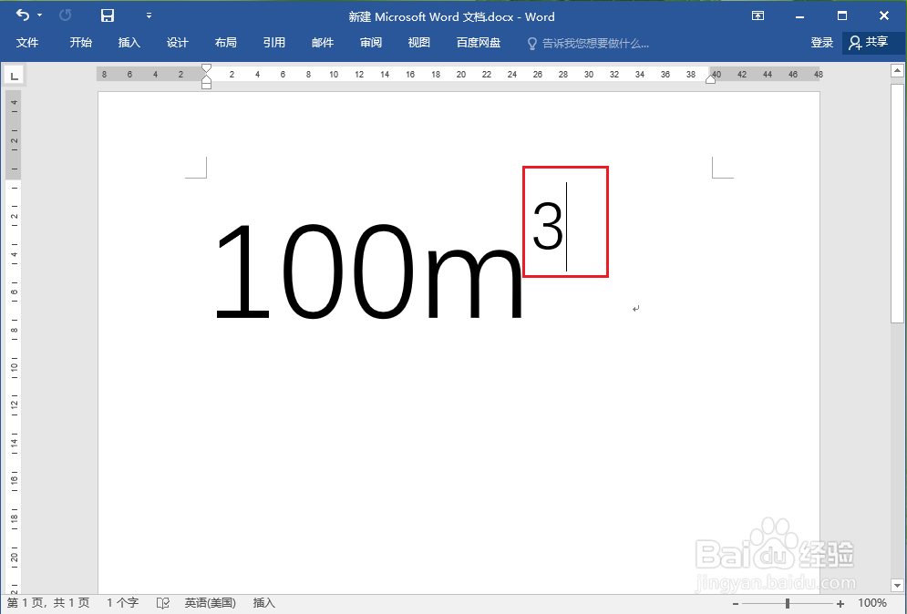The width and height of the screenshot is (907, 614).
Task: Toggle 插入 insert mode in status bar
Action: coord(263,602)
